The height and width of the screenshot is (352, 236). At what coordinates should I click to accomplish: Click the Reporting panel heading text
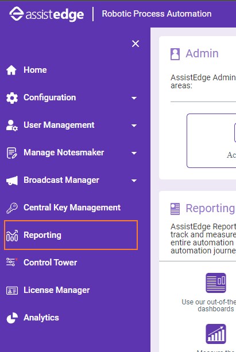(x=210, y=209)
